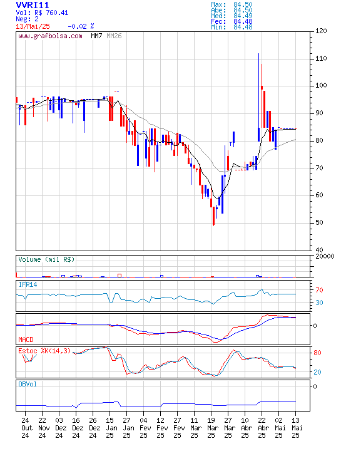Click the Volume (mil R$) panel label
This screenshot has width=341, height=451.
point(46,259)
